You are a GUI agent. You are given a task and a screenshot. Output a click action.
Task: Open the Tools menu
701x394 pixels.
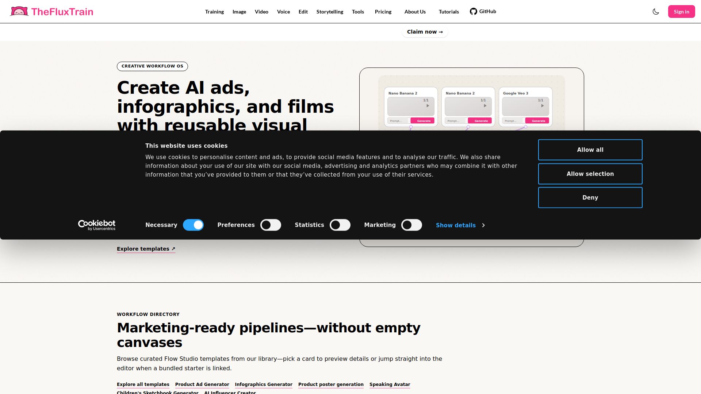pyautogui.click(x=358, y=12)
